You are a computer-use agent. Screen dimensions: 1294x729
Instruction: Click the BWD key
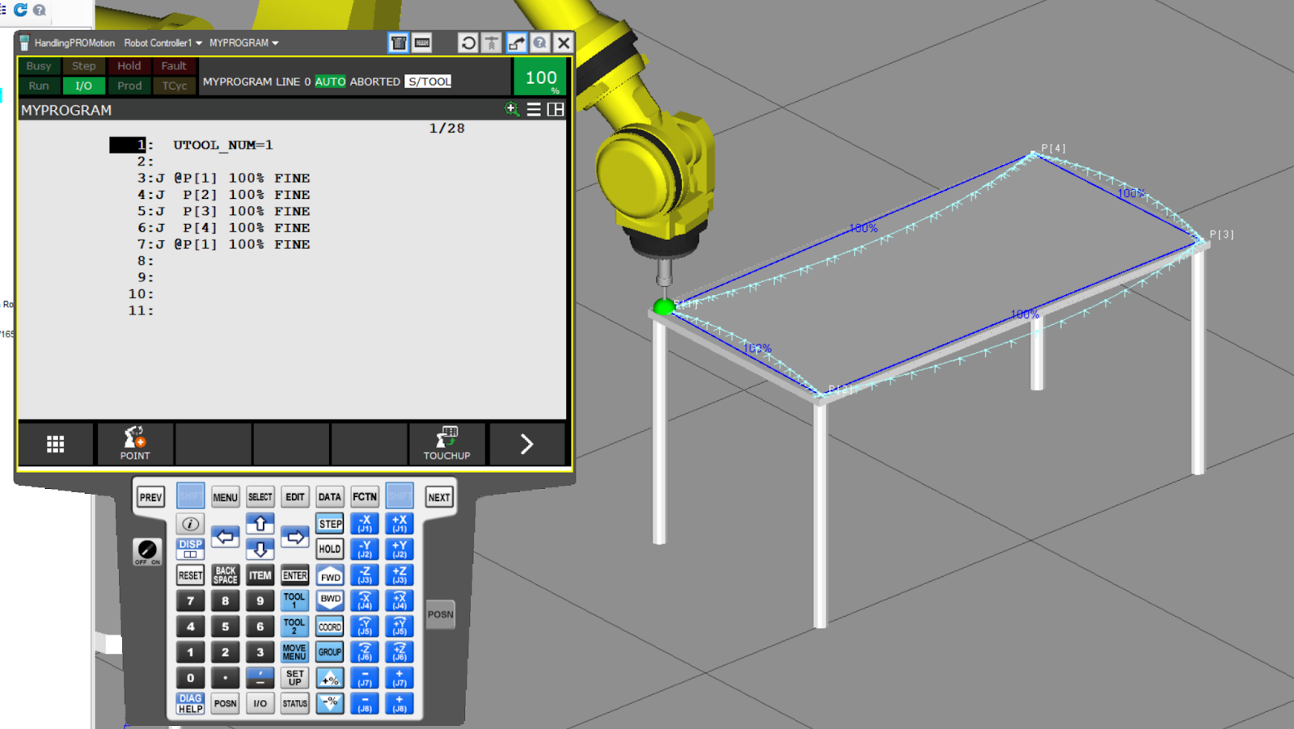(330, 600)
